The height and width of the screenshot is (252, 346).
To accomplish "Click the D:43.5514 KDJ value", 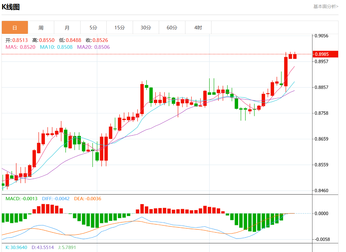I will pos(43,248).
